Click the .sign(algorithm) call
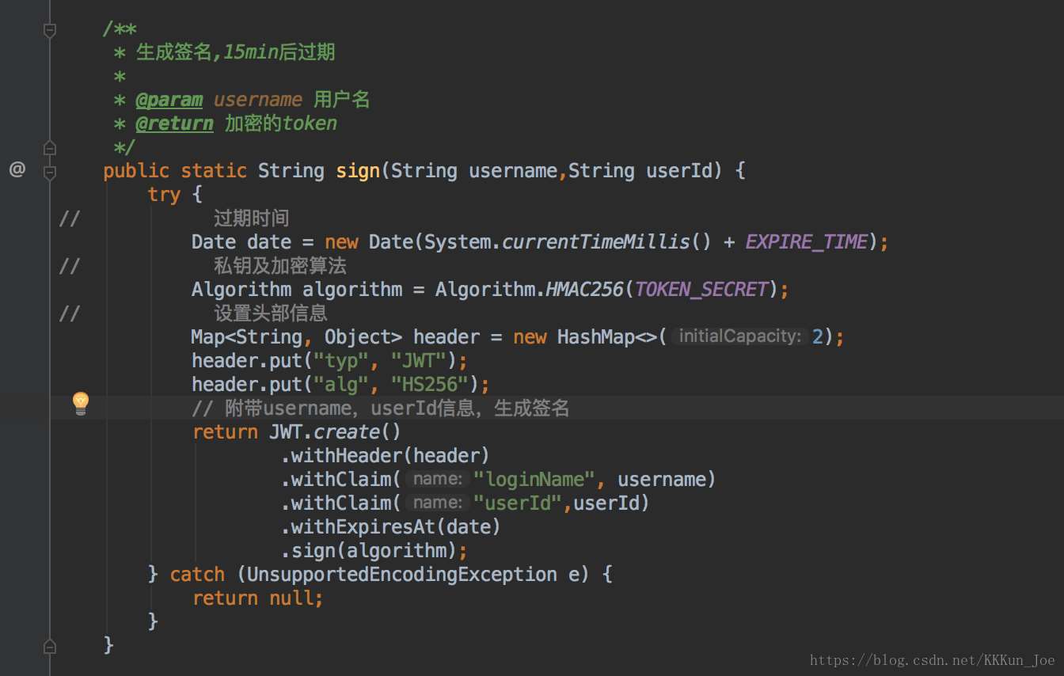1064x676 pixels. coord(369,550)
